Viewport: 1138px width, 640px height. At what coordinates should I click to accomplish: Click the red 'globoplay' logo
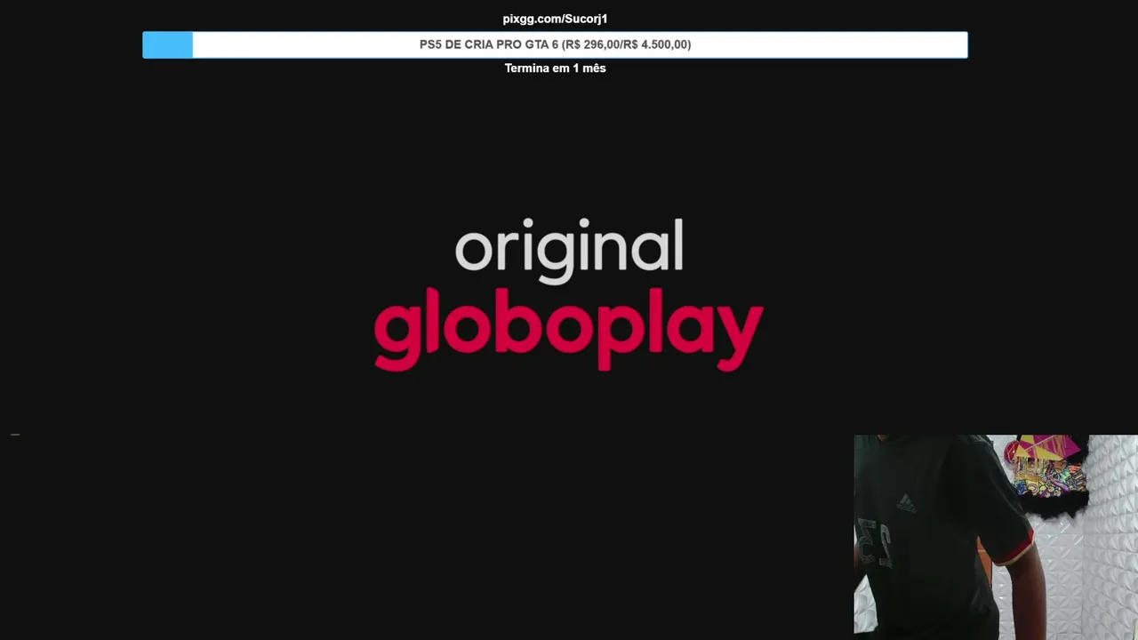point(569,329)
